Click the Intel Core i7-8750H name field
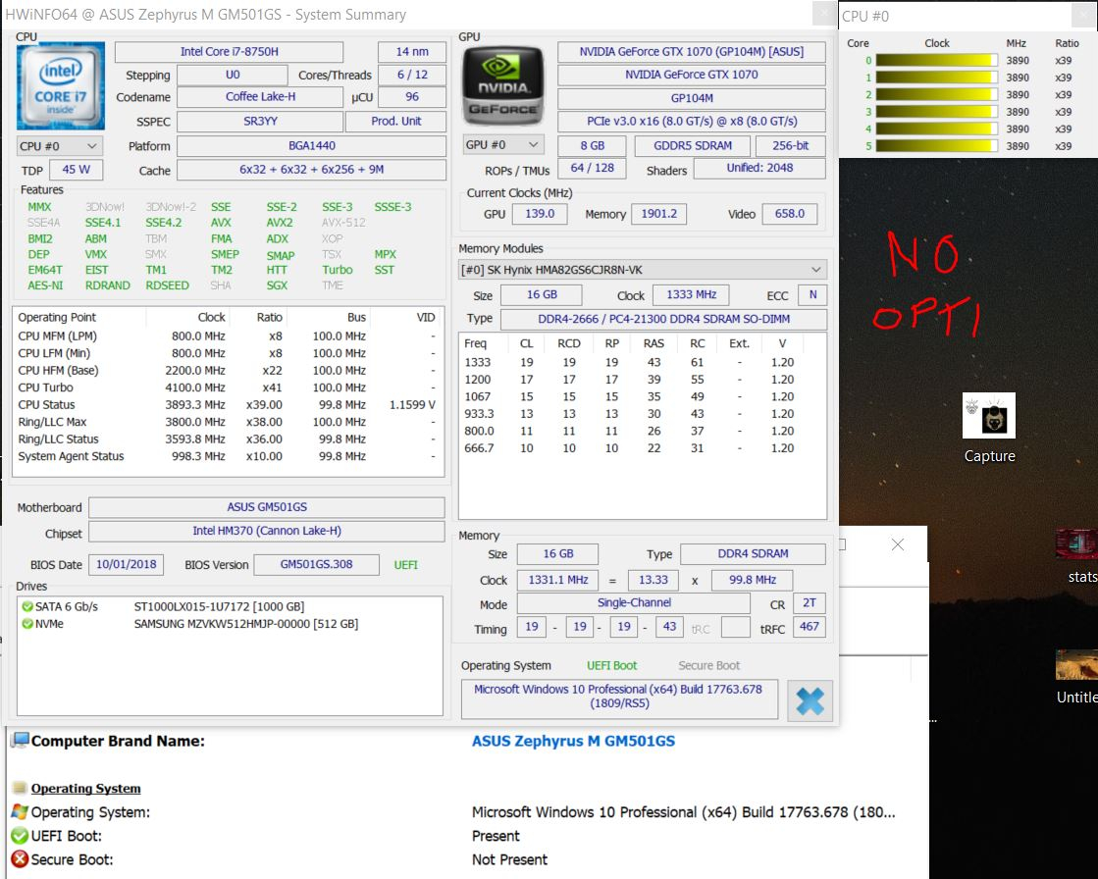 click(229, 52)
